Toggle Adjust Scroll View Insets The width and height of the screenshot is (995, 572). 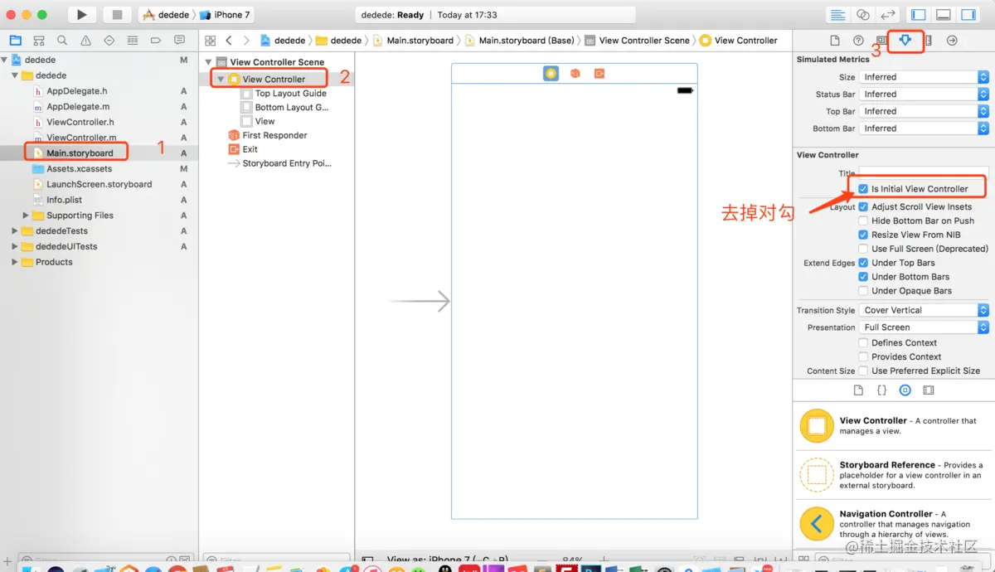click(x=864, y=207)
